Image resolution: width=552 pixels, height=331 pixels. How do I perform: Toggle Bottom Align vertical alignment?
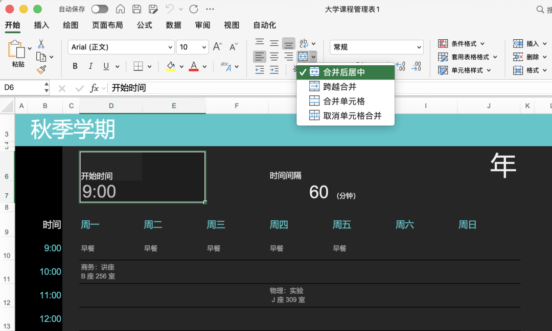(289, 43)
